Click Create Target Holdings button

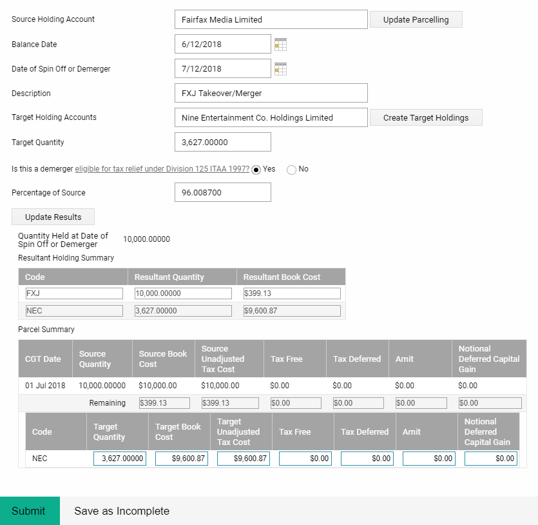[x=426, y=117]
